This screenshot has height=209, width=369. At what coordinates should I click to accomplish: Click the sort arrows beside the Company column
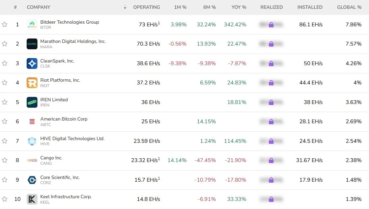tap(125, 7)
